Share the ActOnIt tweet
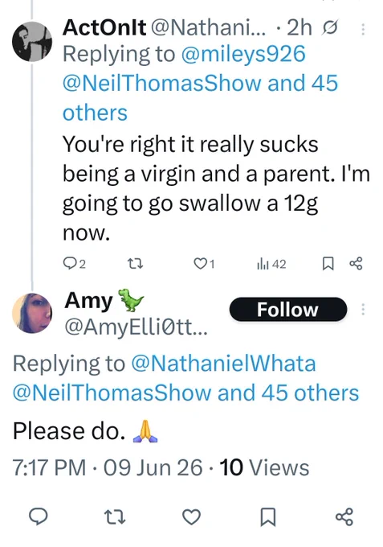The image size is (383, 547). pyautogui.click(x=356, y=264)
